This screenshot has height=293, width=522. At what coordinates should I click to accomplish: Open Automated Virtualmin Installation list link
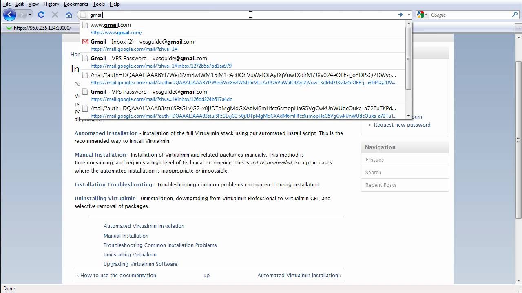(x=144, y=226)
